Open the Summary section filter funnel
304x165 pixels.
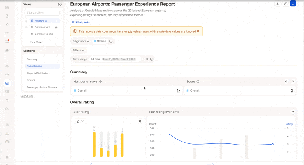pos(293,82)
